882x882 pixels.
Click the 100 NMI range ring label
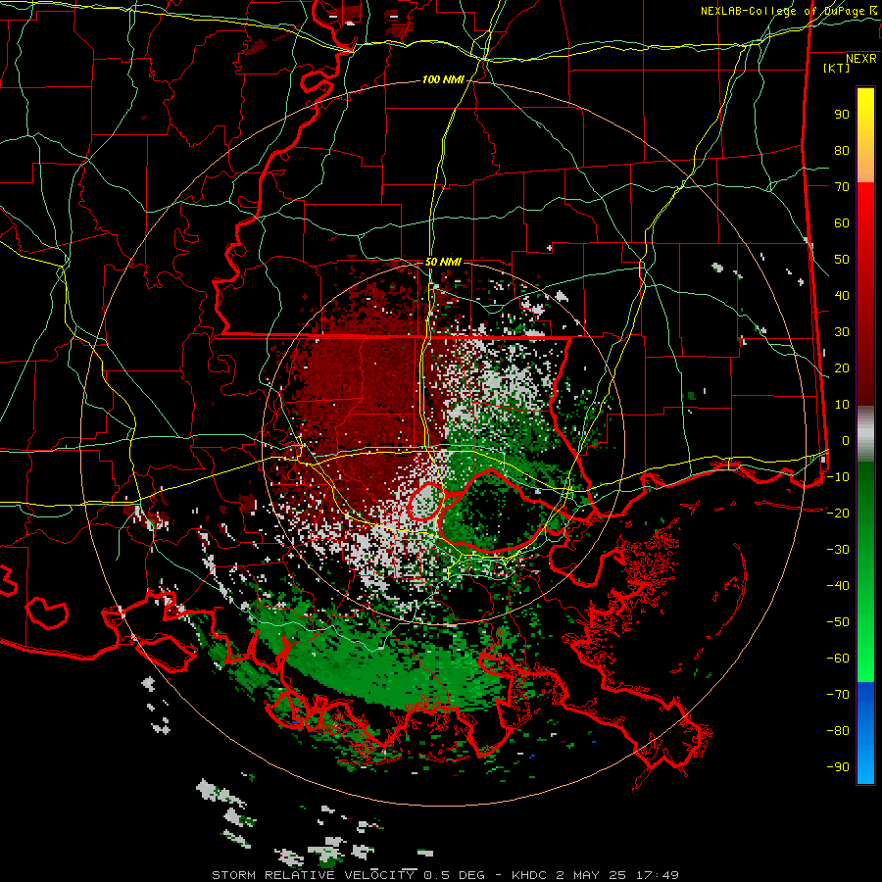(443, 80)
